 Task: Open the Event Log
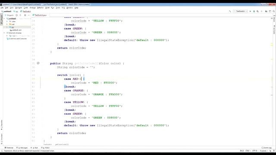coord(267,148)
